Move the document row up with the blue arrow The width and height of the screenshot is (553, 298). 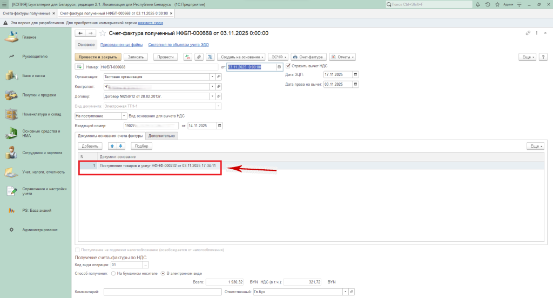point(112,146)
